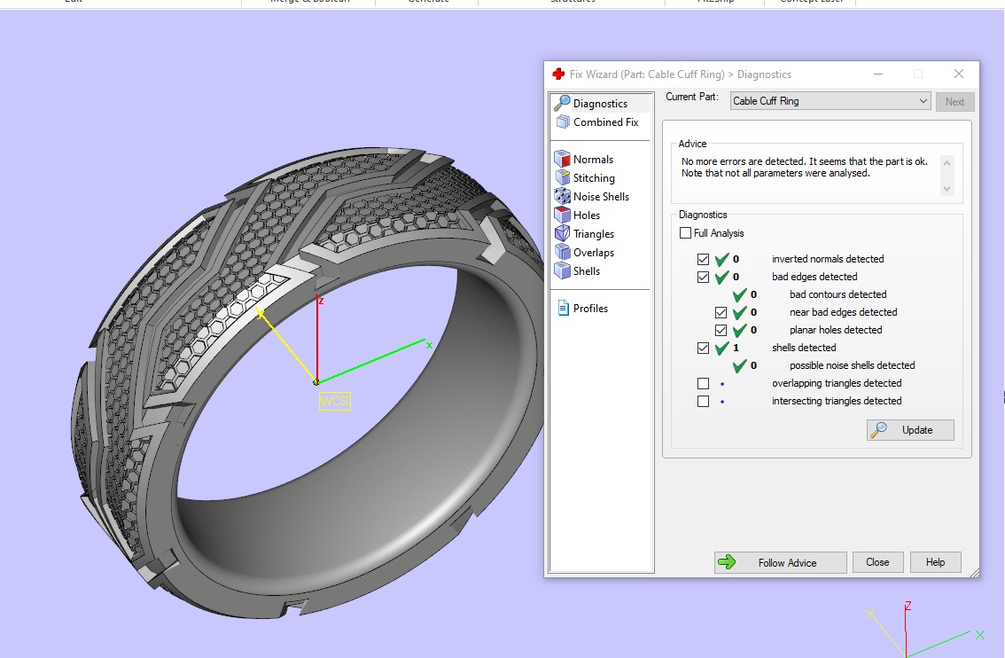Select the Normals fix icon
Screen dimensions: 1005x658
coord(562,159)
